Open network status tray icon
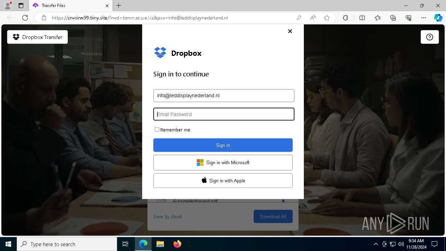The height and width of the screenshot is (251, 446). tap(393, 244)
